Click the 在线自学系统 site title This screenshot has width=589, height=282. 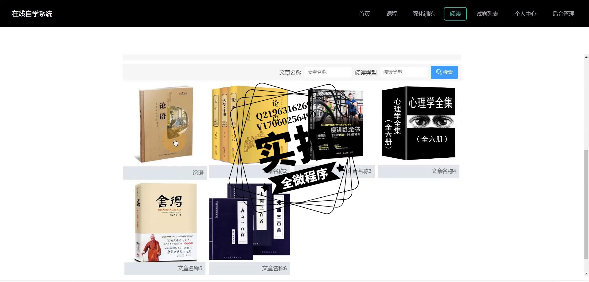32,14
